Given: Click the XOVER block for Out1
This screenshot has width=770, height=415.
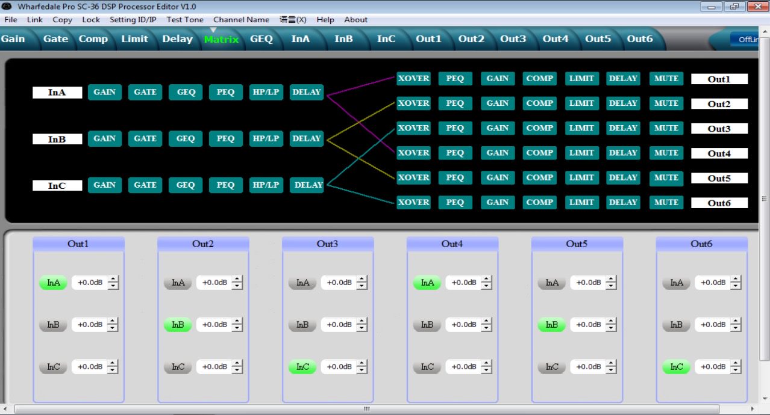Looking at the screenshot, I should click(413, 79).
